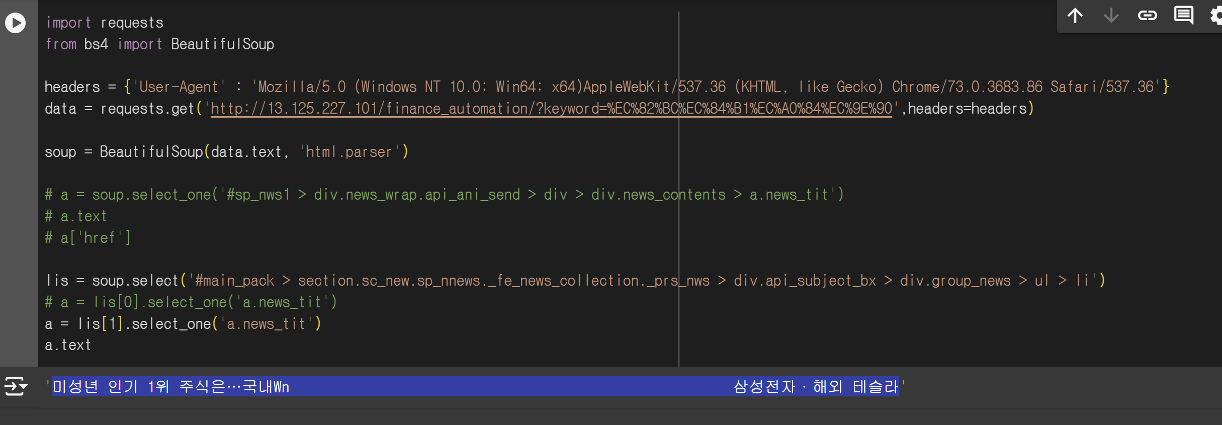Move cell down with the down arrow
The width and height of the screenshot is (1222, 425).
pyautogui.click(x=1111, y=16)
